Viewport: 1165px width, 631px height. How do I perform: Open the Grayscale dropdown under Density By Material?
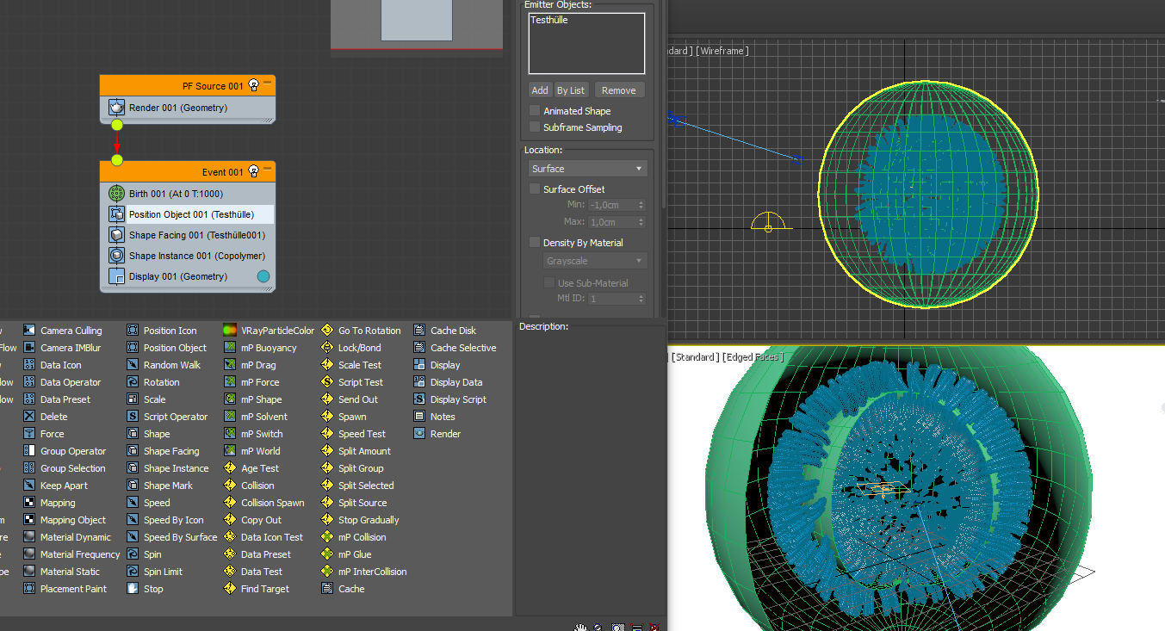[595, 260]
